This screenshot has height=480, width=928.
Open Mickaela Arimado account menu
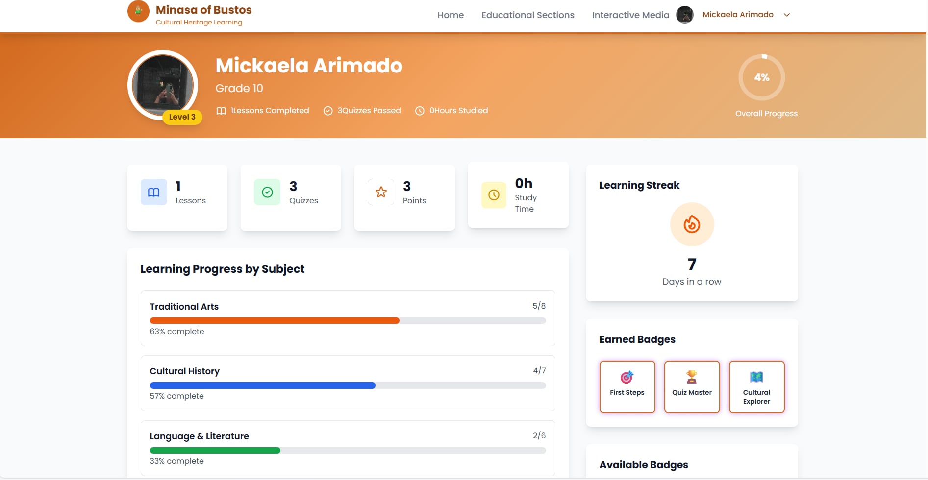coord(738,15)
